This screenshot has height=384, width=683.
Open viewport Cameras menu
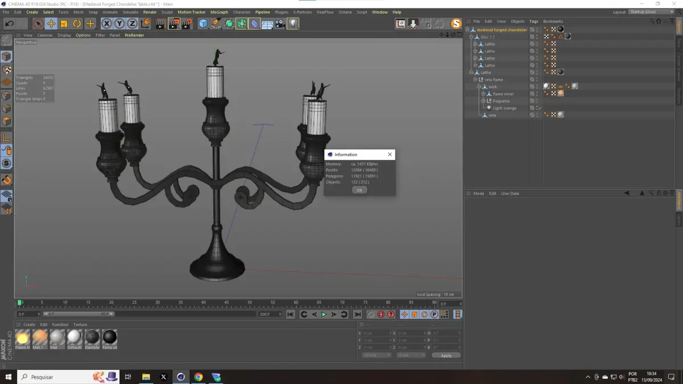[45, 35]
